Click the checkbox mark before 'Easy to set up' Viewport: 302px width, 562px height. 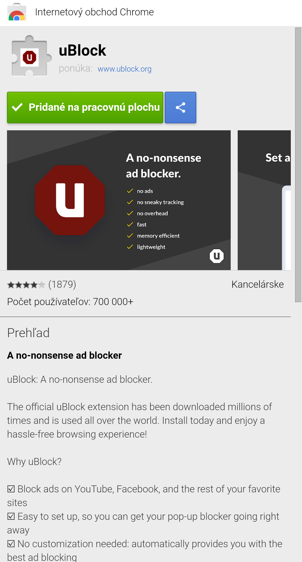[11, 516]
